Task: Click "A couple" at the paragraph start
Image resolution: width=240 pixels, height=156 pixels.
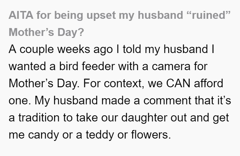Action: (31, 50)
